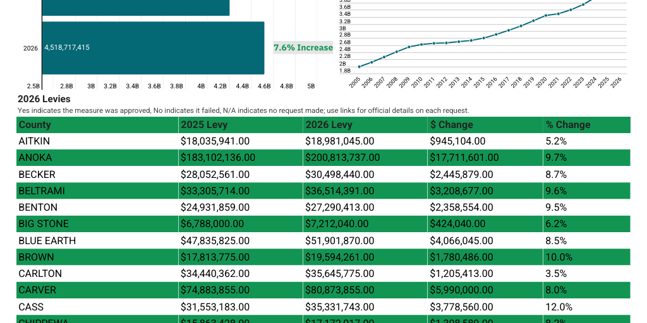647x323 pixels.
Task: Select the BELTRAMI county cell
Action: 97,191
